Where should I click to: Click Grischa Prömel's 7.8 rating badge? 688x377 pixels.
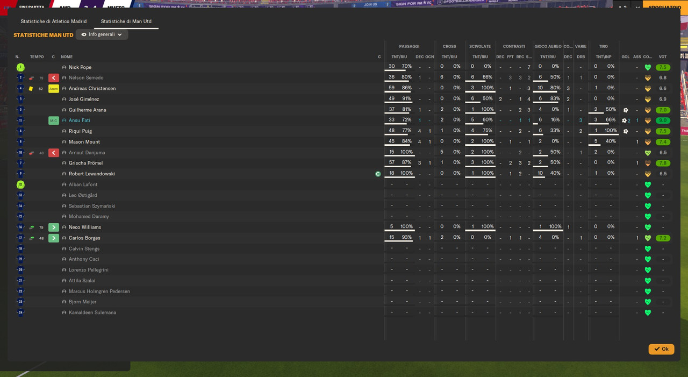(663, 163)
